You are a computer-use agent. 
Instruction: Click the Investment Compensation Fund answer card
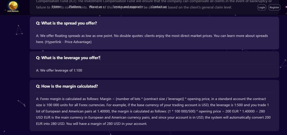(154, 7)
